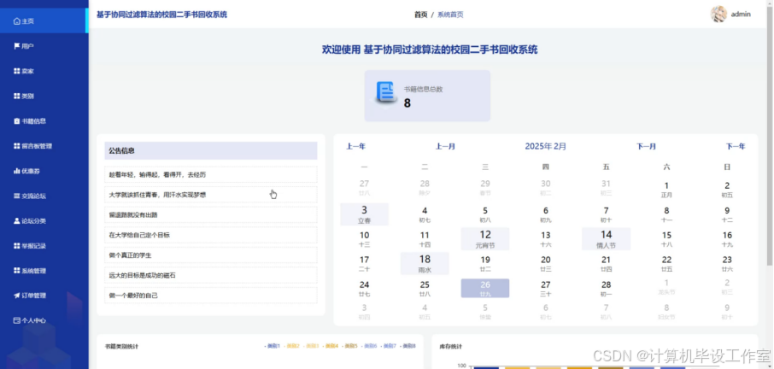Go to previous month 上一月
Screen dimensions: 774x369
tap(445, 147)
